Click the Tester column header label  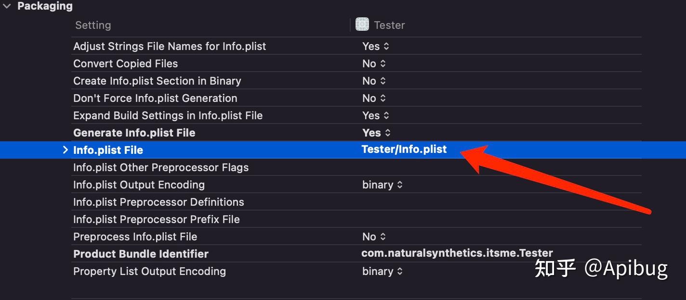(389, 25)
